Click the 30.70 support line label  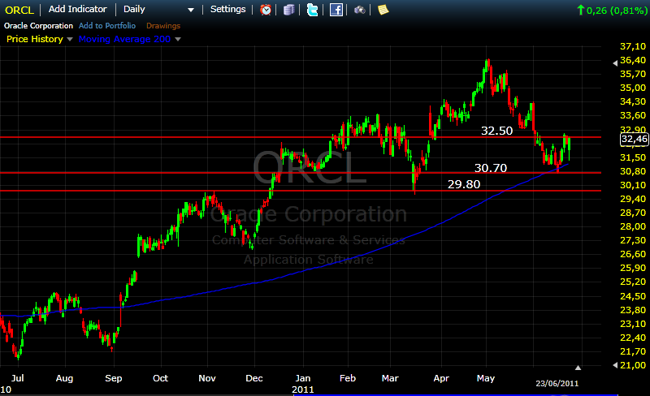491,168
